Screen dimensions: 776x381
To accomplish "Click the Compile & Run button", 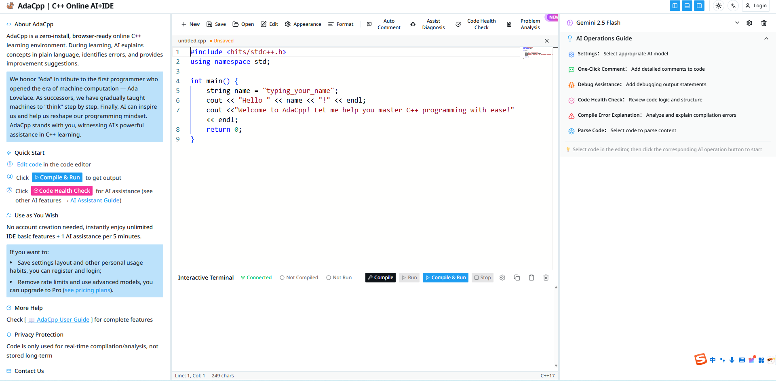I will click(x=445, y=278).
